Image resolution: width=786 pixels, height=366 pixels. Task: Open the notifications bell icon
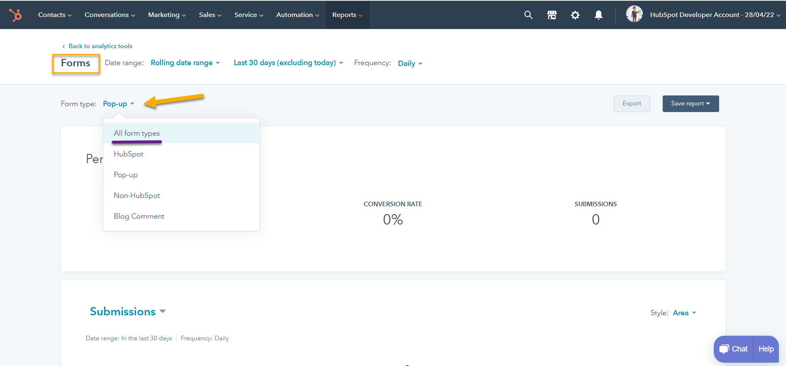(x=598, y=15)
